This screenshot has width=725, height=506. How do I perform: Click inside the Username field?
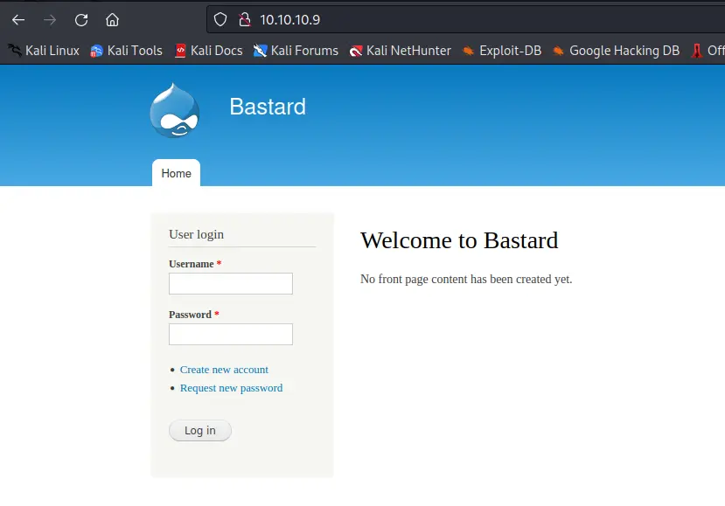[x=231, y=283]
